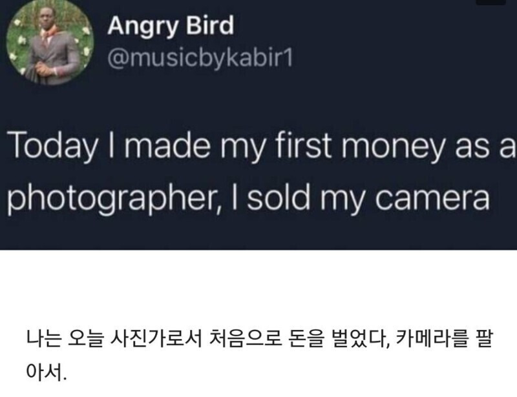Open the Angry Bird display name
Screen dimensions: 517x397
(170, 26)
